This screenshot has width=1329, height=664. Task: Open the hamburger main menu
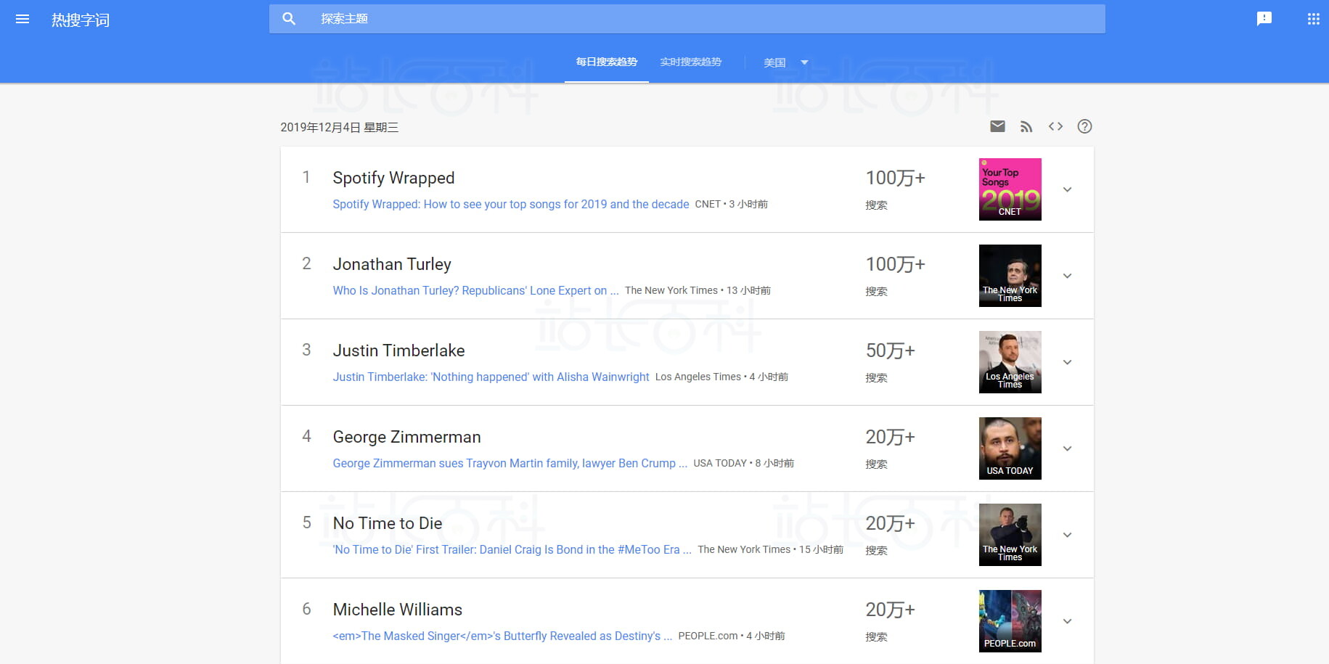pos(23,19)
